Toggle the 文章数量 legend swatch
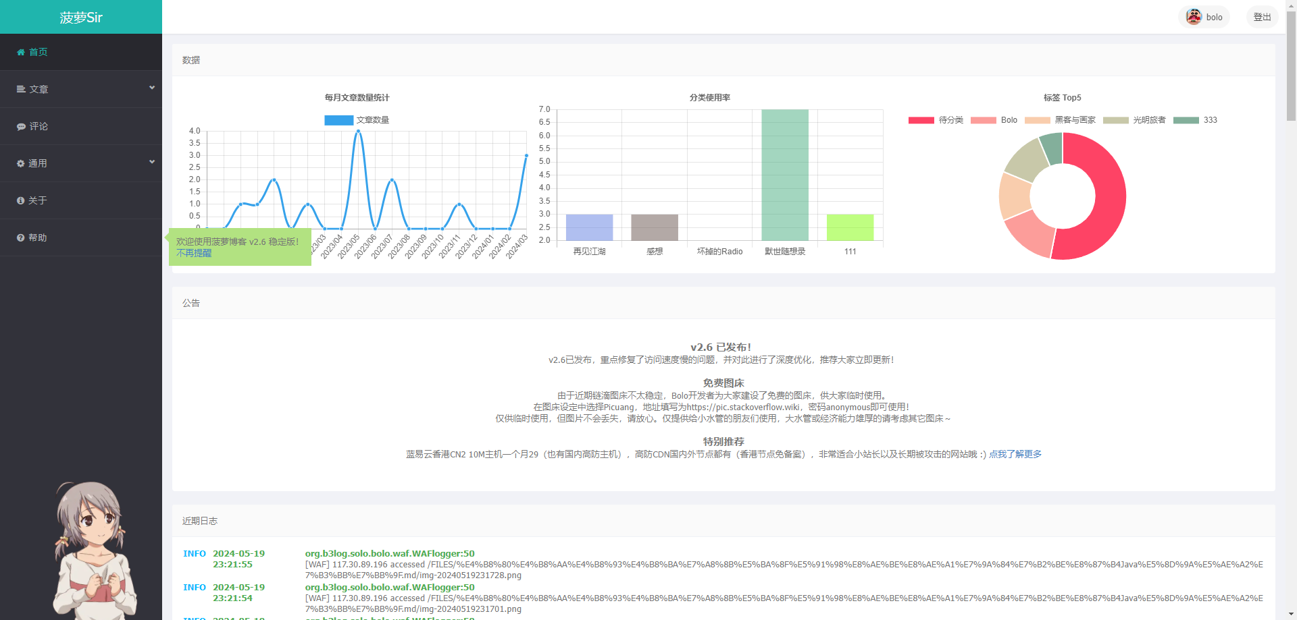 coord(338,120)
